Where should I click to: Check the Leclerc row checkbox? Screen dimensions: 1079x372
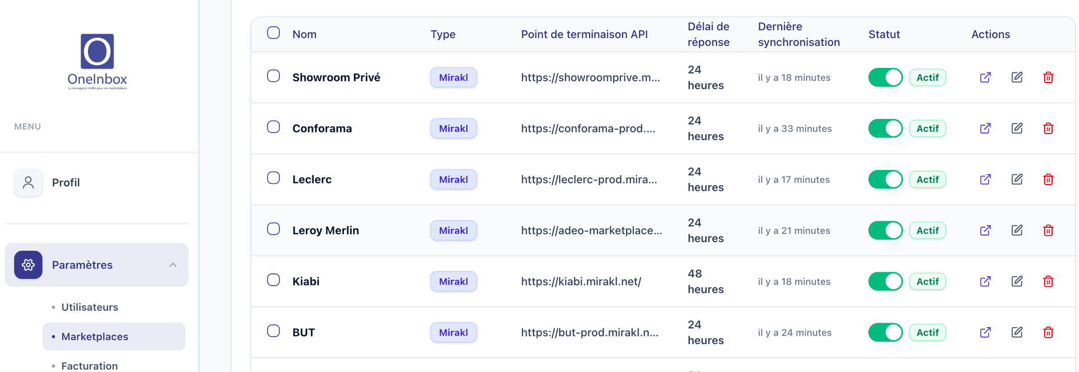(274, 178)
